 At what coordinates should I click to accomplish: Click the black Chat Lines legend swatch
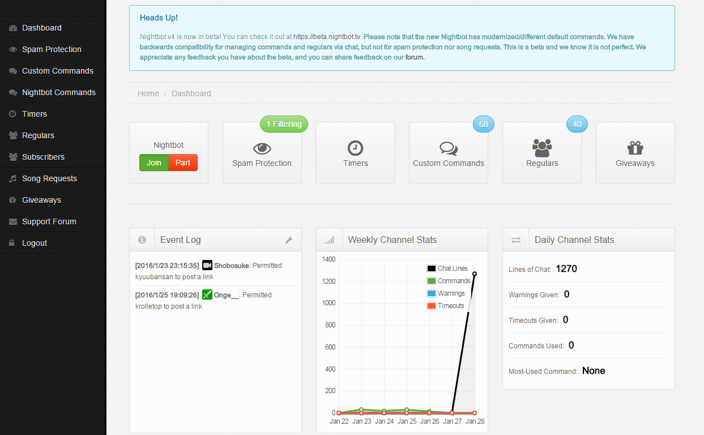pos(432,268)
